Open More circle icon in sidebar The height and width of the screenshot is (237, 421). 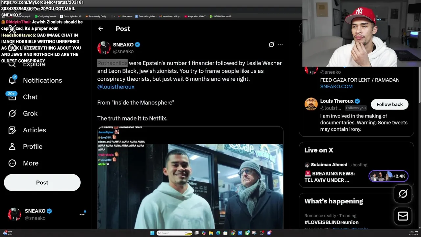tap(12, 163)
